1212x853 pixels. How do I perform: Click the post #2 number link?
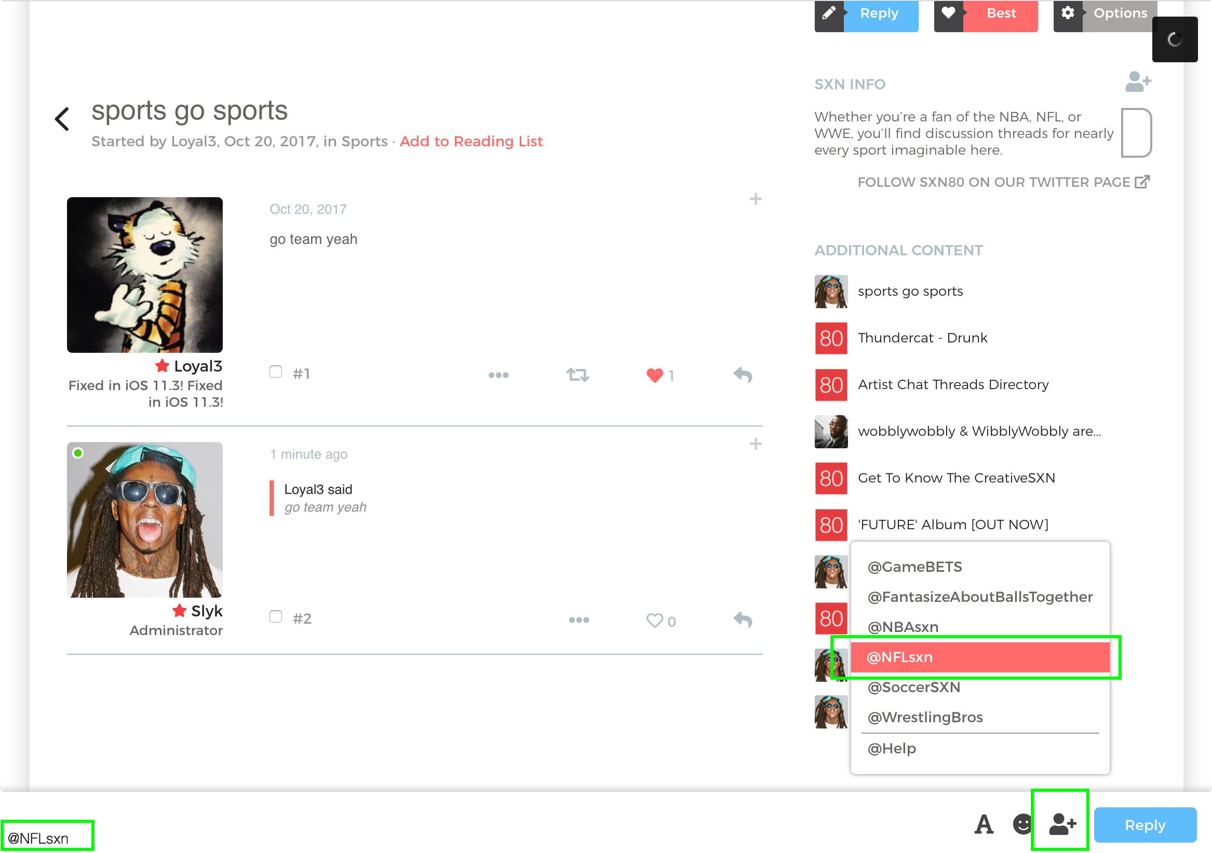point(302,618)
